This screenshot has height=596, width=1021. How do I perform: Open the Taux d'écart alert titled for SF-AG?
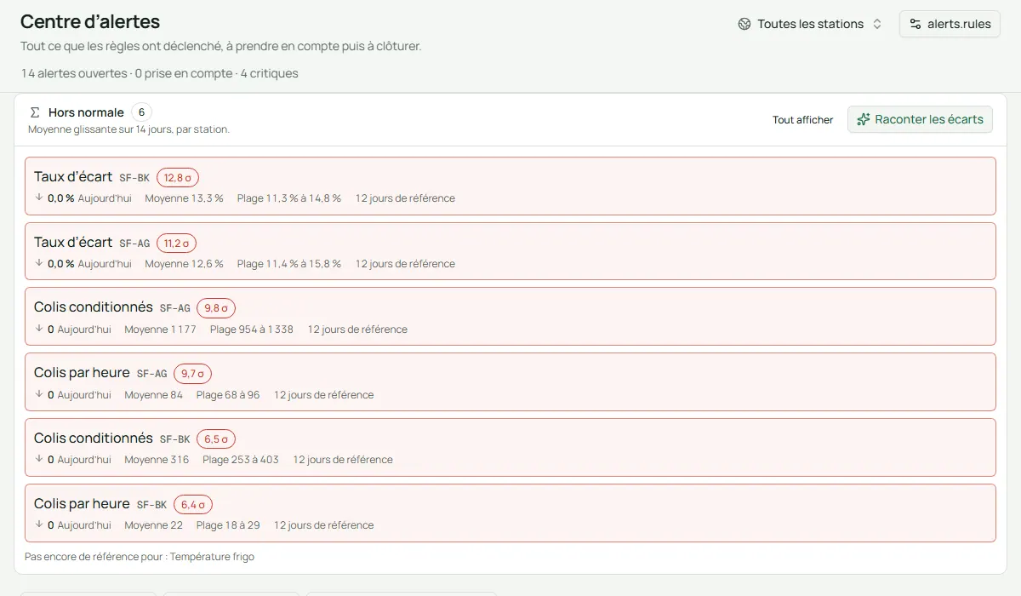tap(73, 242)
